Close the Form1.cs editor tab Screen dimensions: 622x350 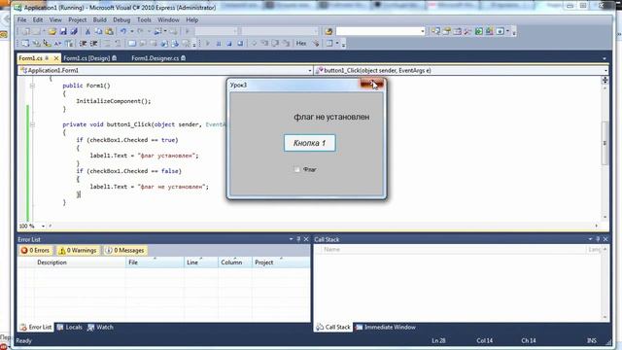click(56, 58)
